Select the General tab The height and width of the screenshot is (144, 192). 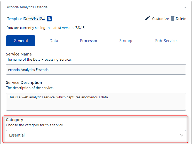[21, 41]
